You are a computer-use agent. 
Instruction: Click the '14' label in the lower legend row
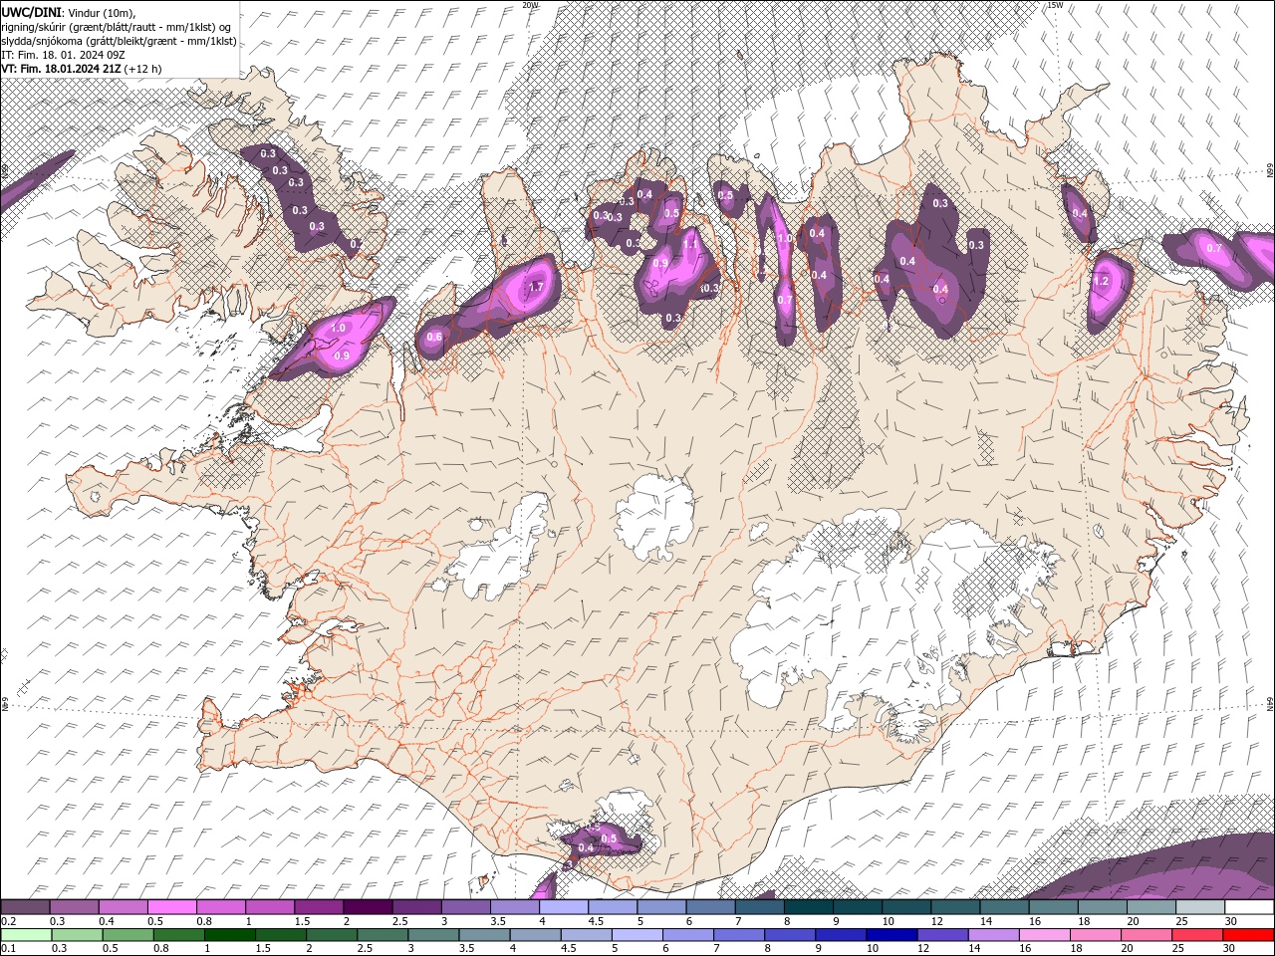point(976,949)
